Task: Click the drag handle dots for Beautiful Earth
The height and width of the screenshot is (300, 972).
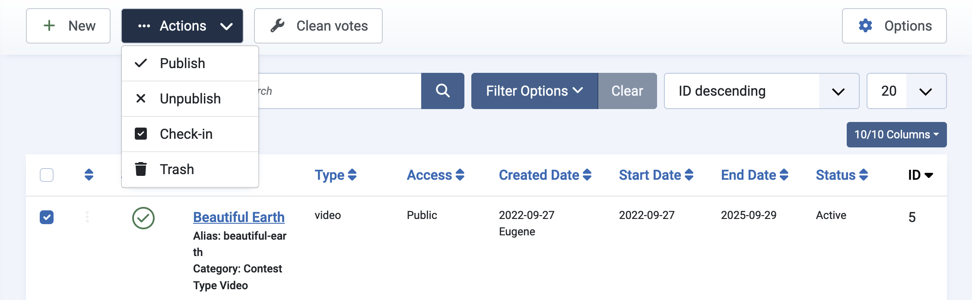Action: click(87, 217)
